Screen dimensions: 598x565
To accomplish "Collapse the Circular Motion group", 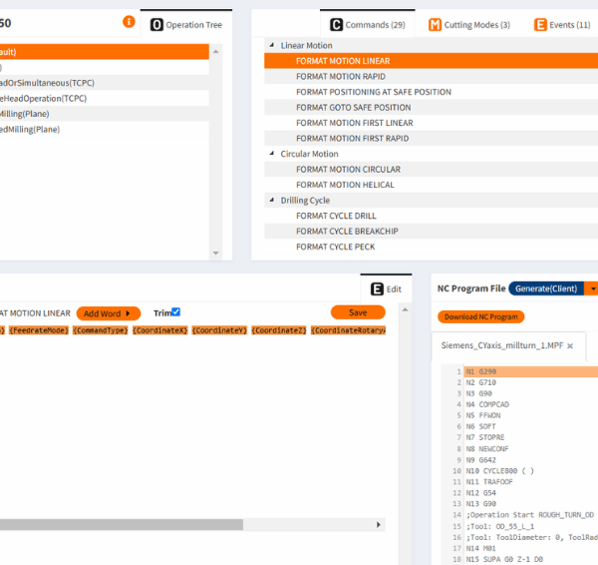I will coord(271,155).
